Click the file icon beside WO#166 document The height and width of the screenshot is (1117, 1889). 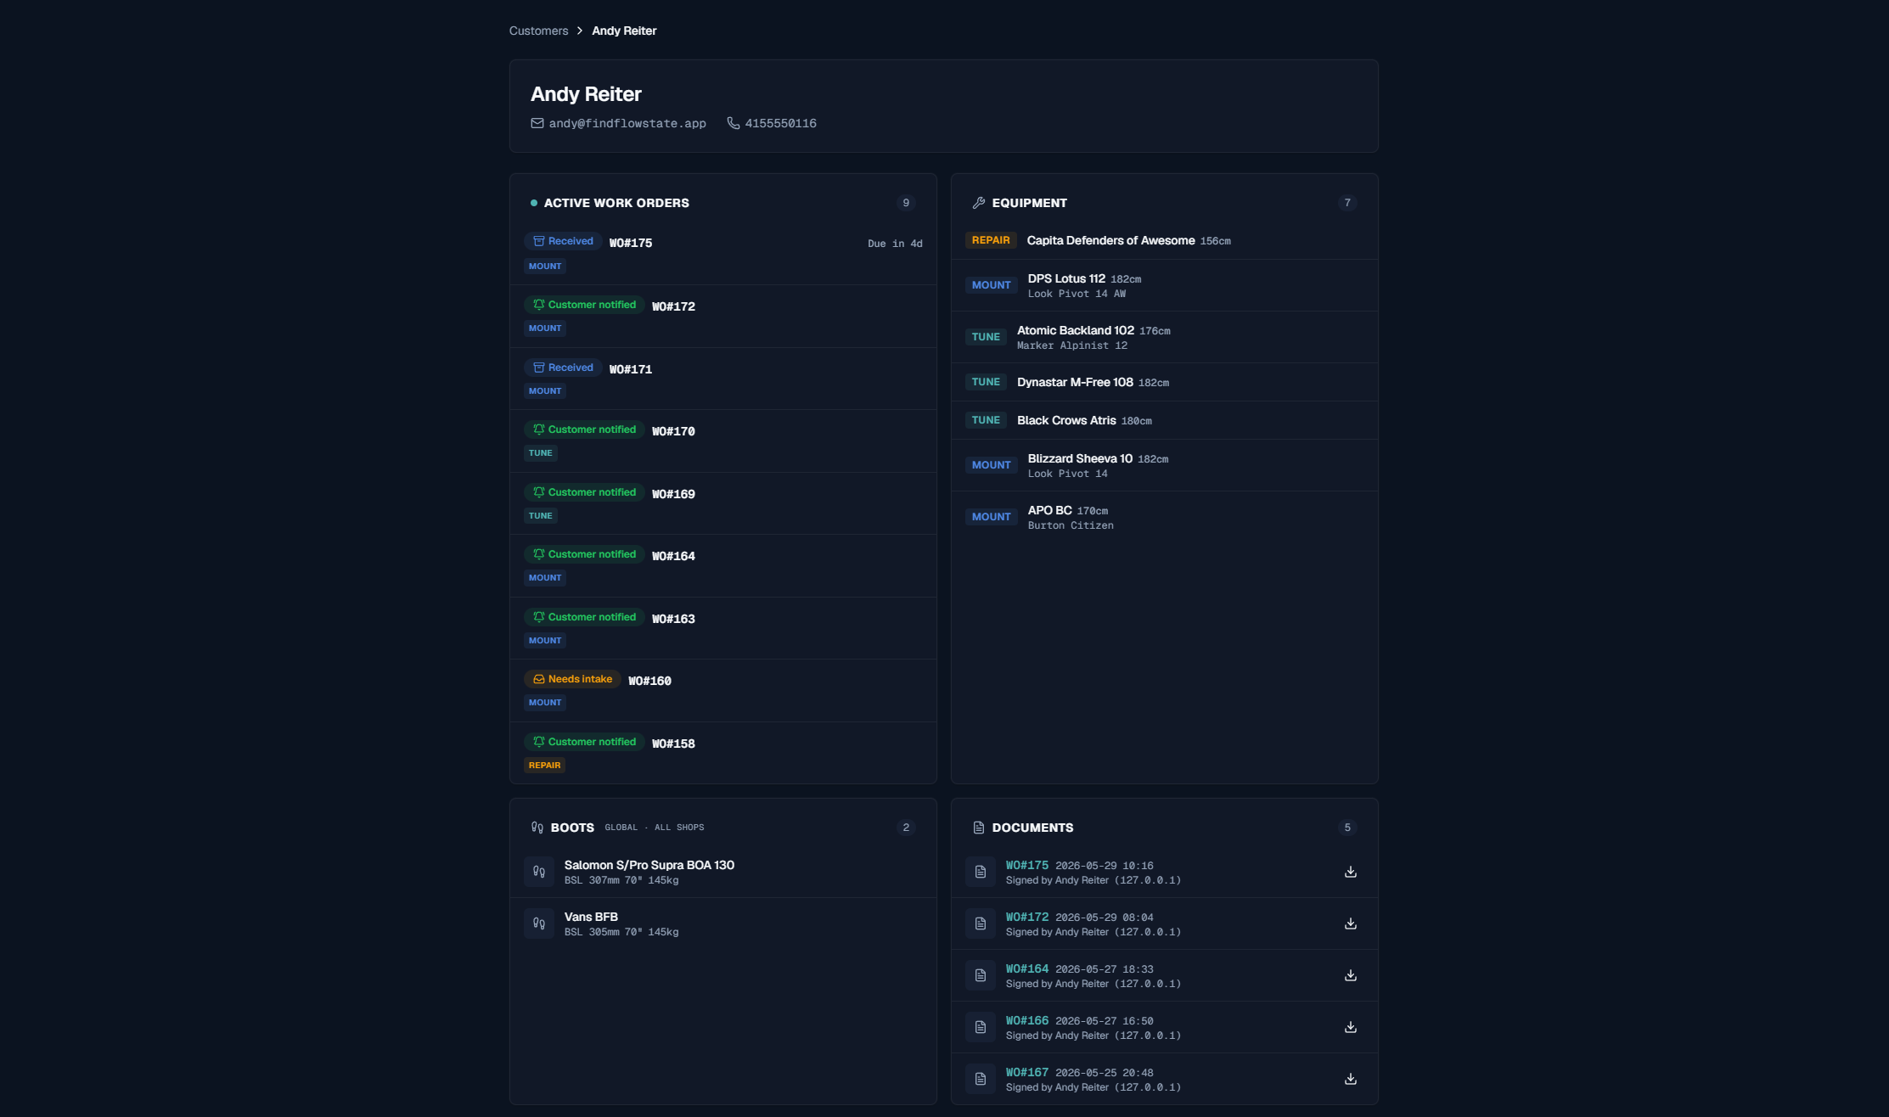(x=981, y=1028)
